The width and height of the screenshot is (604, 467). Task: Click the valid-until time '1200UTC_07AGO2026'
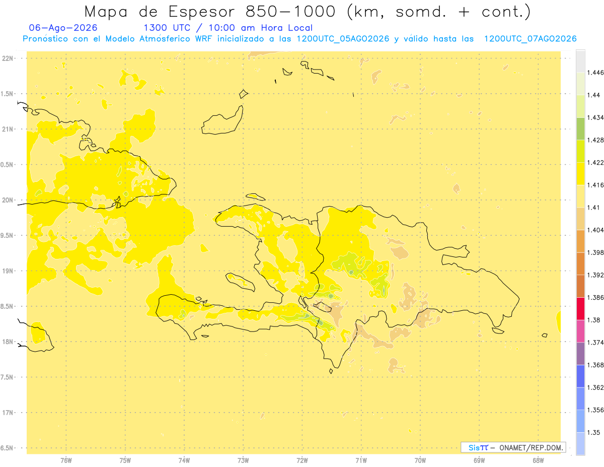[x=530, y=39]
